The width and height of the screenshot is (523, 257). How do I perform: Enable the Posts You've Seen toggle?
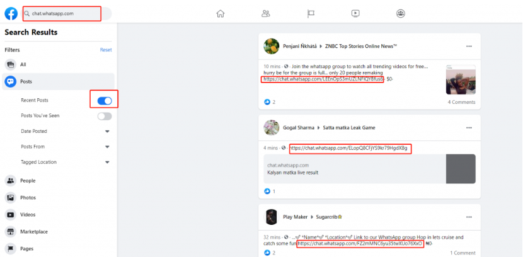pyautogui.click(x=105, y=116)
